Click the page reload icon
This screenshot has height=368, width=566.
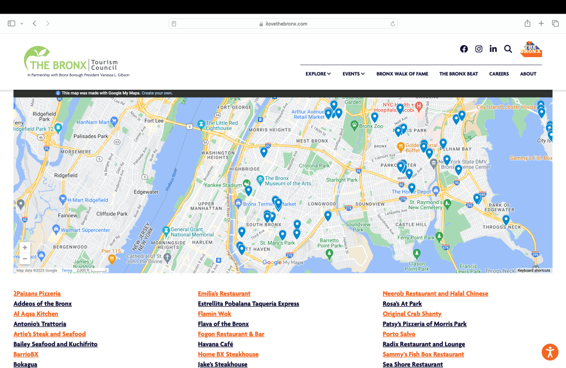pyautogui.click(x=392, y=24)
